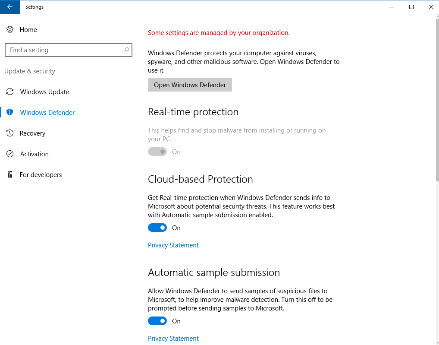Minimize the Settings window

click(x=392, y=7)
